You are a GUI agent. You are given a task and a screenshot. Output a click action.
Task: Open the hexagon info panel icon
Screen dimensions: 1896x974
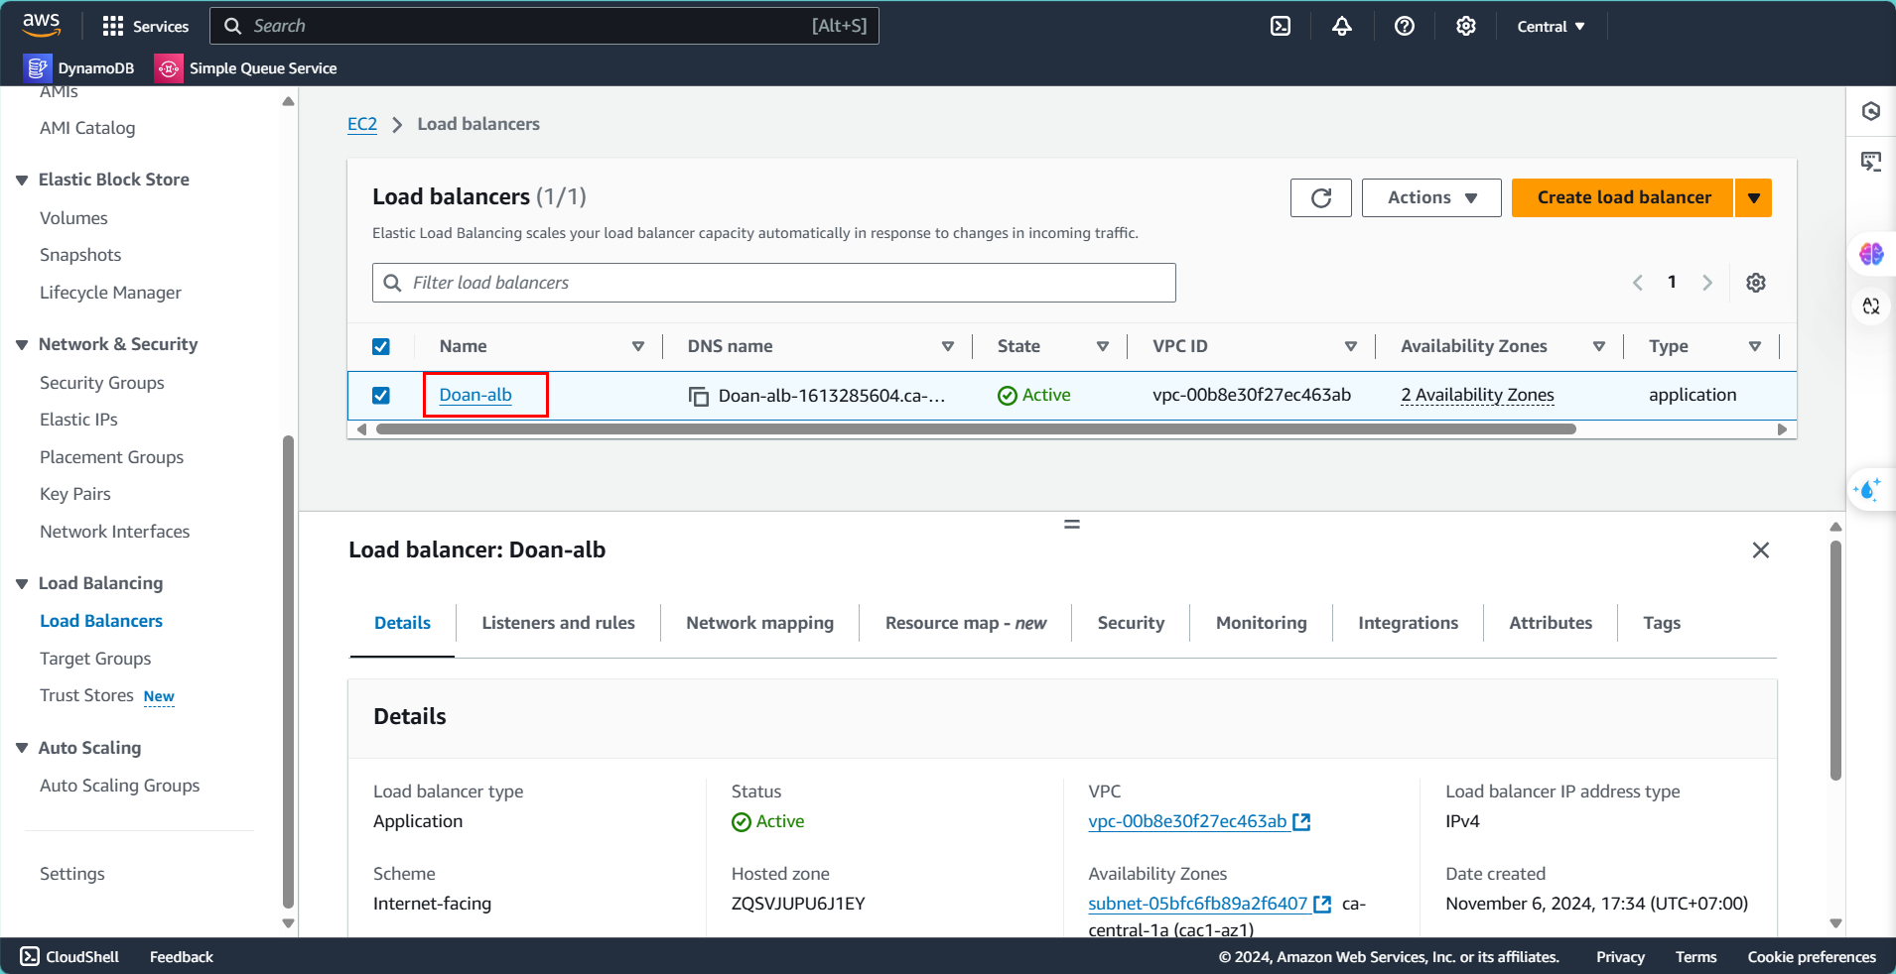point(1871,111)
